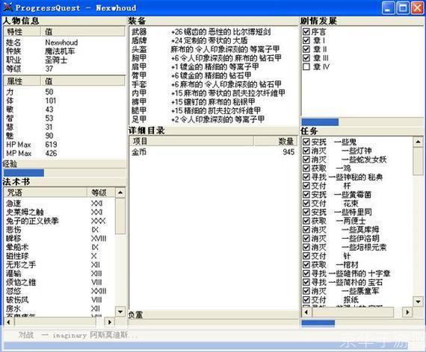Click the quest list scroll down arrow
The height and width of the screenshot is (352, 426).
[x=418, y=301]
